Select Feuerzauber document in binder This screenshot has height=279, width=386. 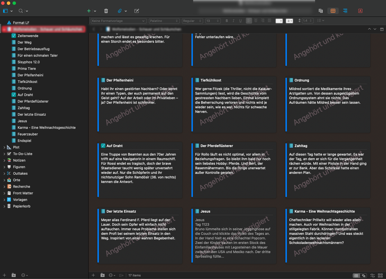coord(28,134)
